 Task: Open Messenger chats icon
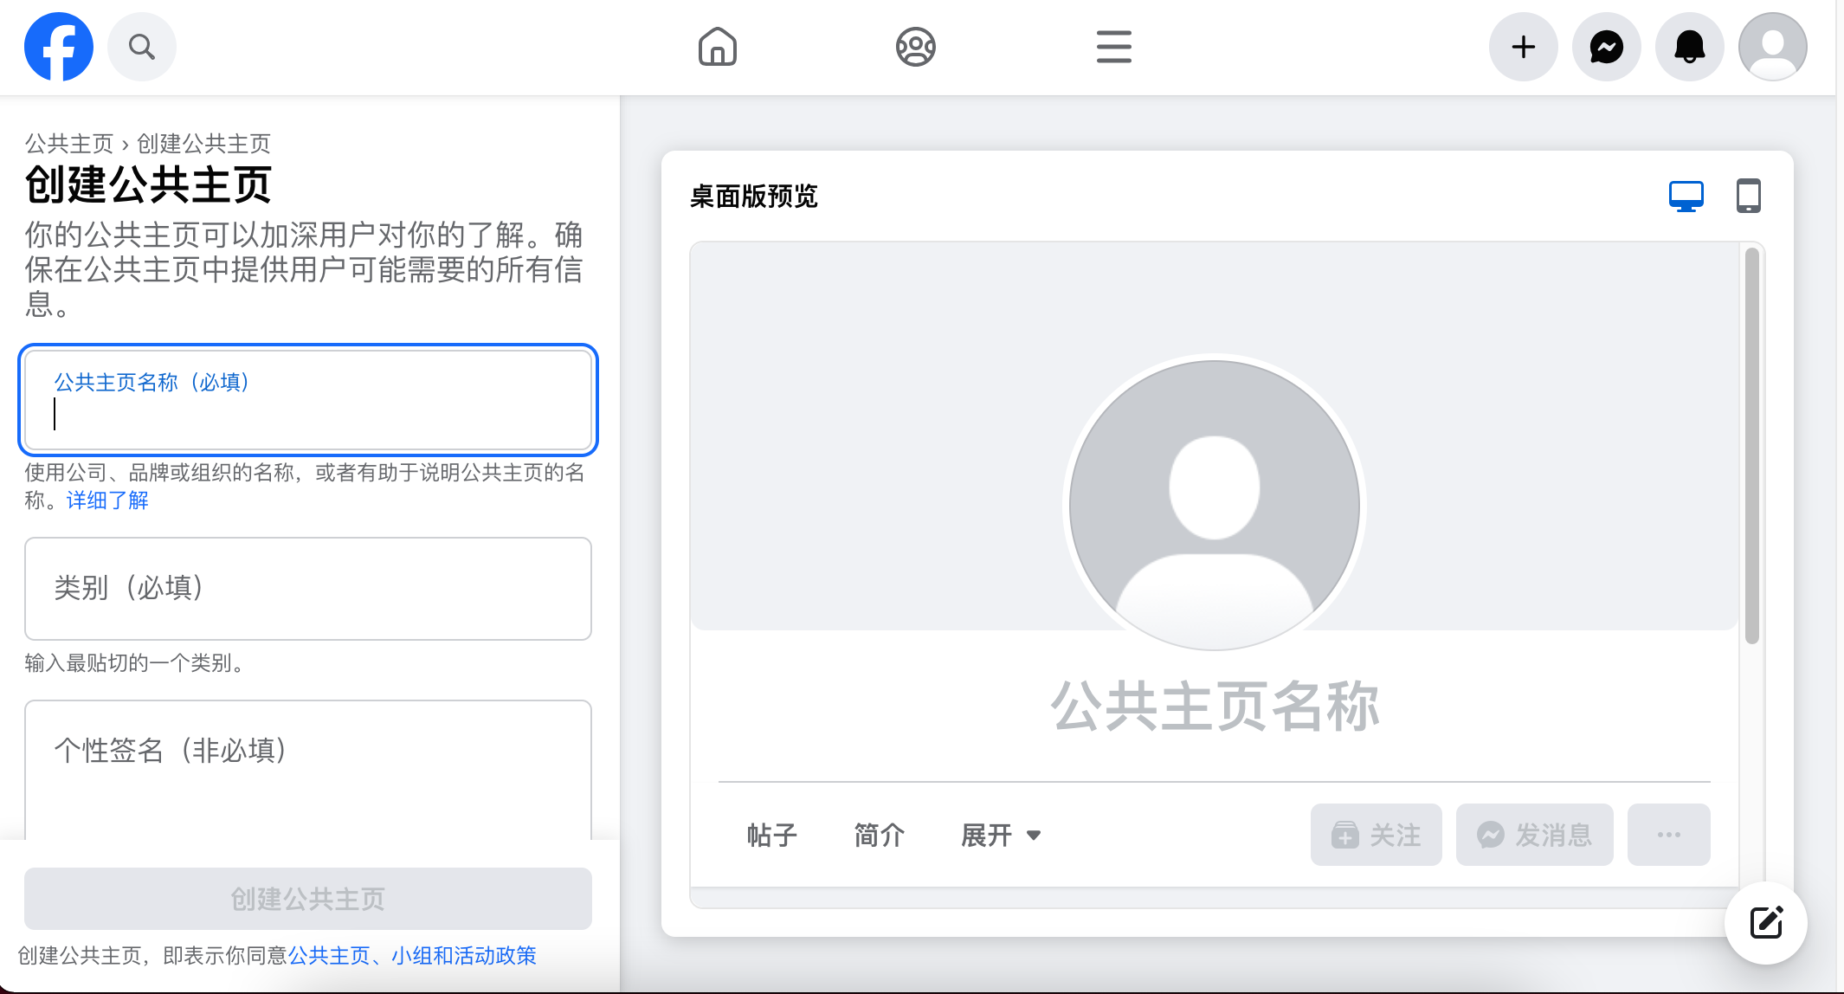(1607, 47)
